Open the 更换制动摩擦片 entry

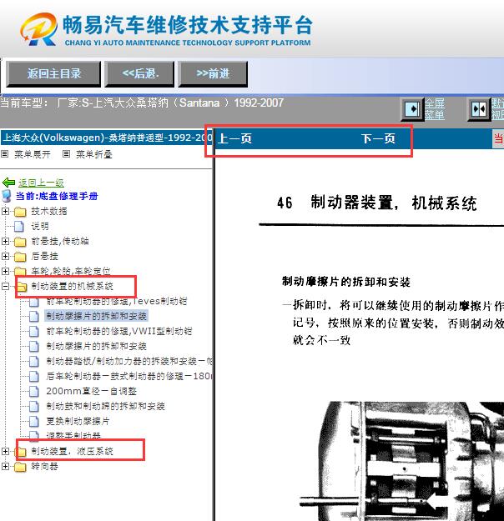[x=78, y=421]
